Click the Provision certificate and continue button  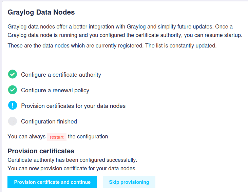point(52,182)
